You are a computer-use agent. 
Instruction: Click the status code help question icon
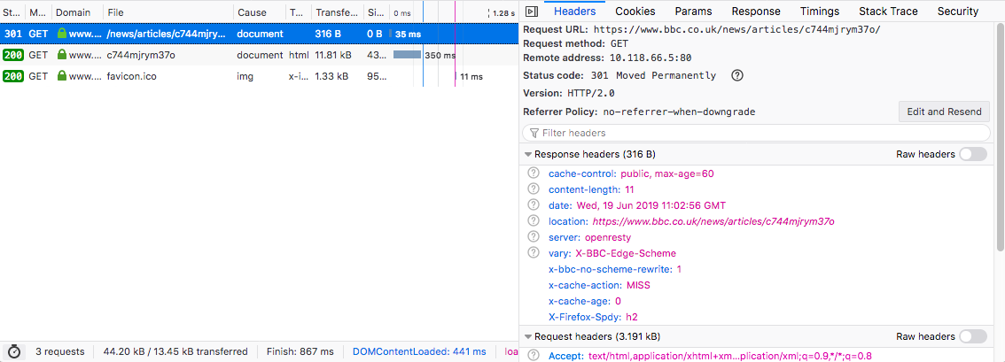point(737,75)
